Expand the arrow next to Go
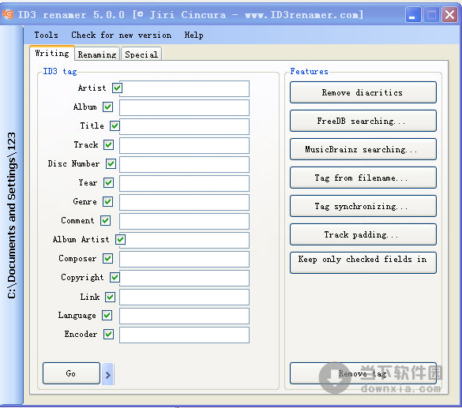This screenshot has height=408, width=462. 107,374
